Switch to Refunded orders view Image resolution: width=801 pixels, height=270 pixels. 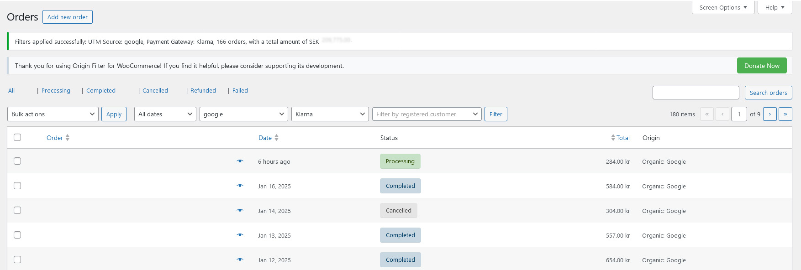[x=203, y=90]
